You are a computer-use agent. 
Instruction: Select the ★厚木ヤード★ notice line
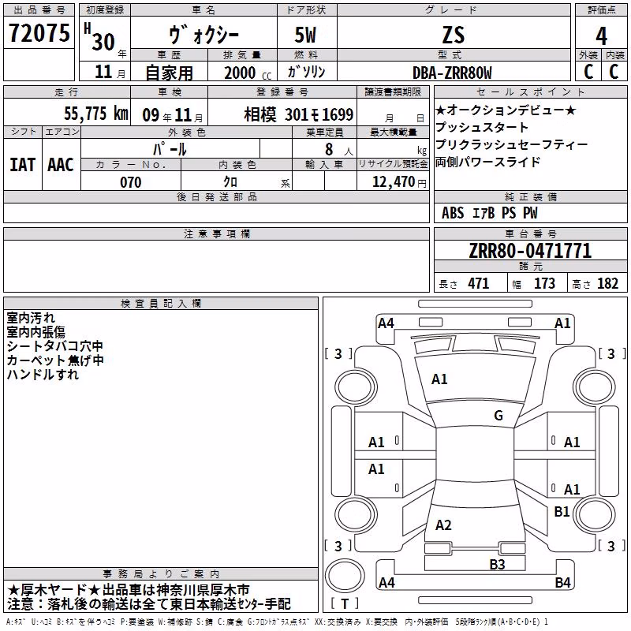click(x=129, y=590)
